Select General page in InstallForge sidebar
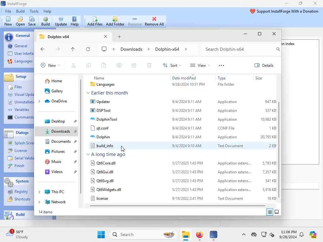The height and width of the screenshot is (242, 323). [21, 46]
